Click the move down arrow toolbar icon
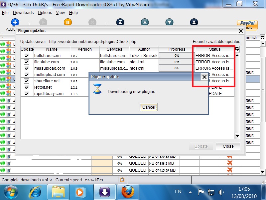 [x=170, y=22]
